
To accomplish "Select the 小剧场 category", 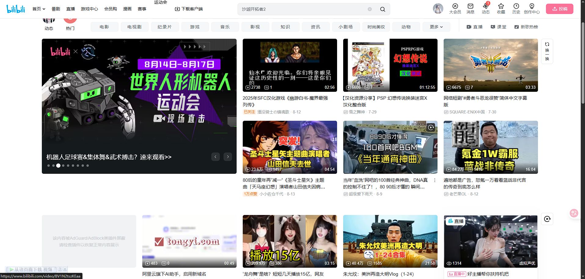I will [346, 27].
